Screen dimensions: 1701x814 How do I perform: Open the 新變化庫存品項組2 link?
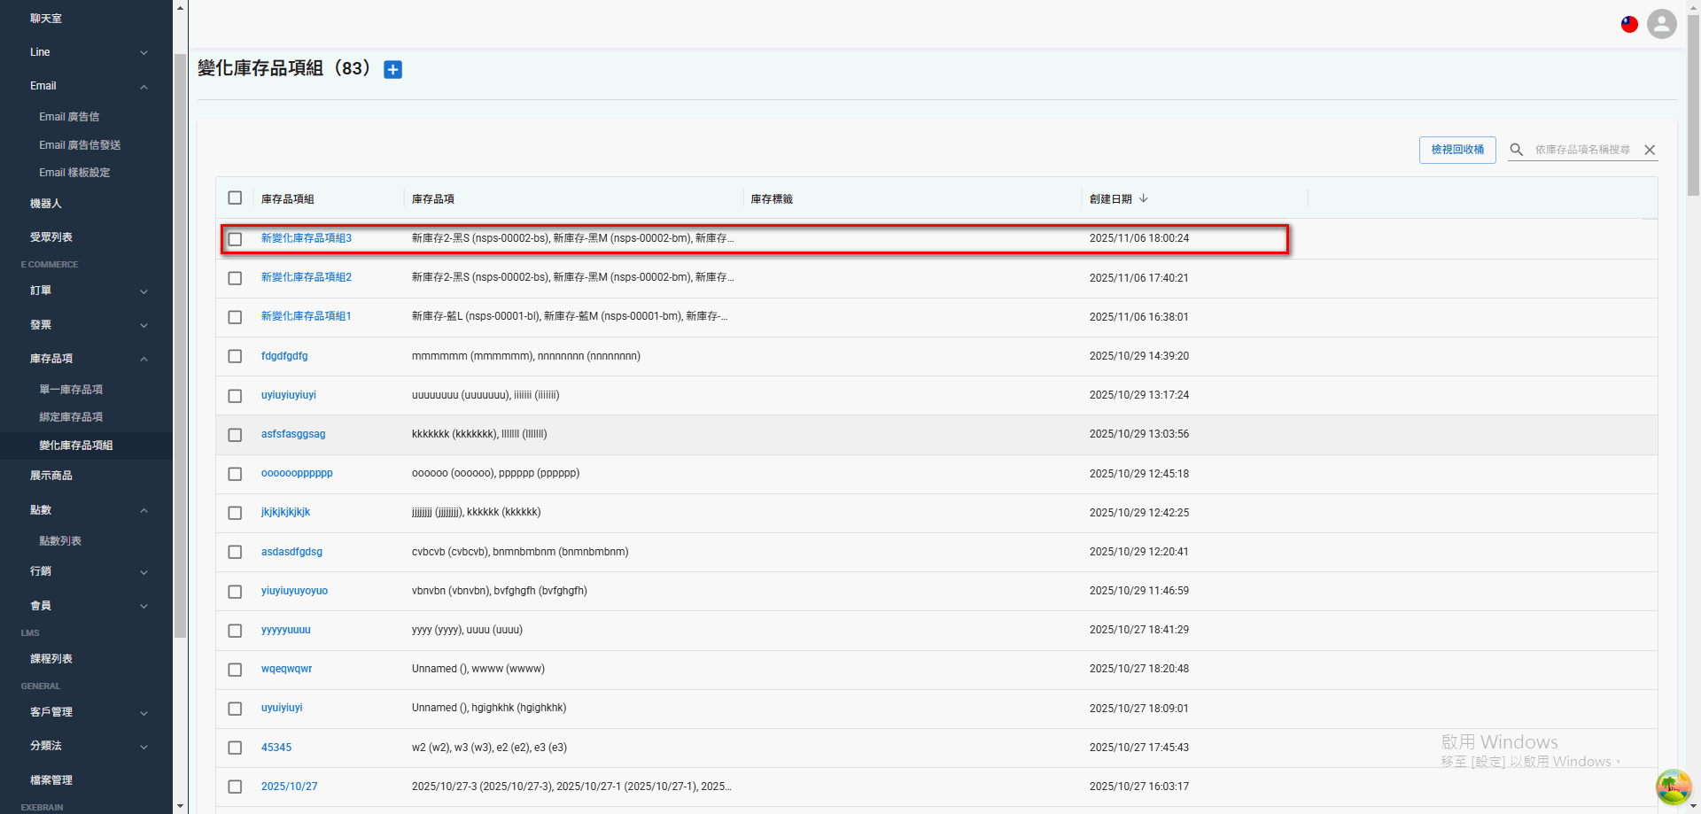[x=307, y=277]
